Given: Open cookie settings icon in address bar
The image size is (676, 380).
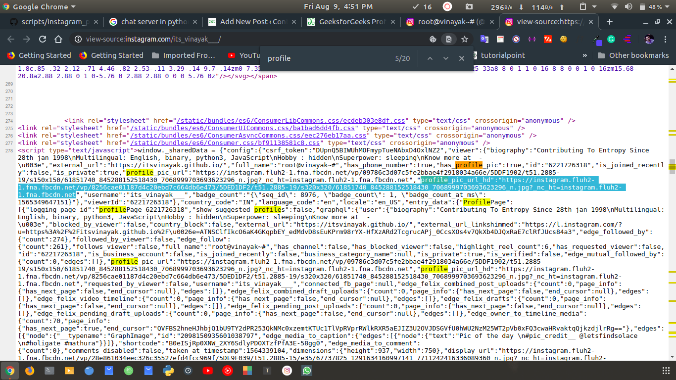Looking at the screenshot, I should pyautogui.click(x=433, y=39).
